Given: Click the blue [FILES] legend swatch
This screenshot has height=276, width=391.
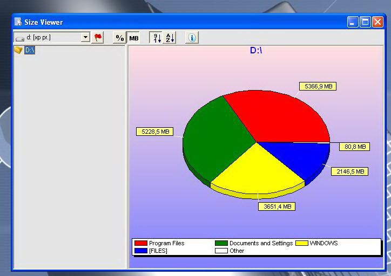Looking at the screenshot, I should (x=141, y=251).
